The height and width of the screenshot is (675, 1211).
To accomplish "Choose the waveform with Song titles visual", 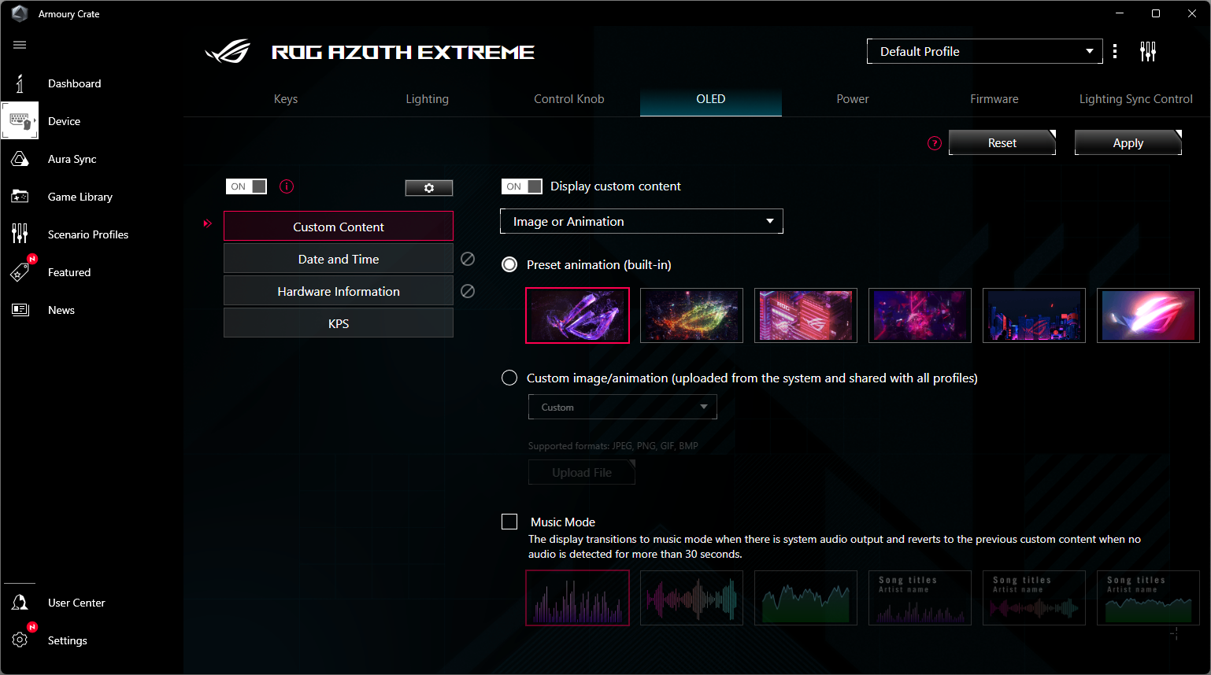I will [x=1034, y=598].
